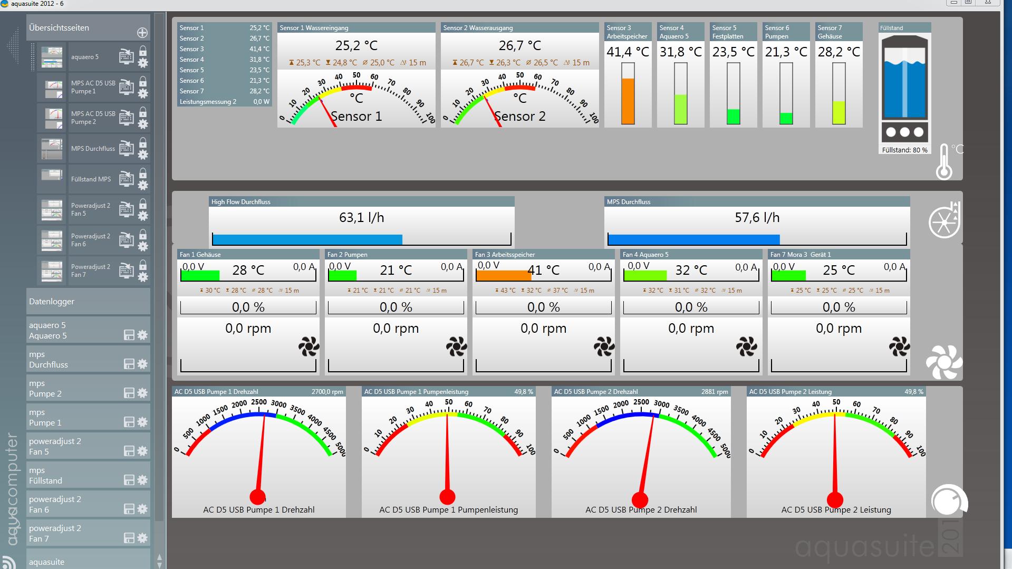Select MPS AC D5 USB Pumpe 2 page
The width and height of the screenshot is (1012, 569).
(93, 118)
